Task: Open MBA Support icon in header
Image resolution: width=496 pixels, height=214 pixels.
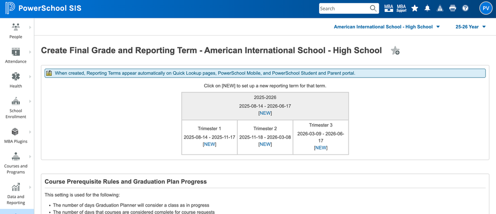Action: 401,8
